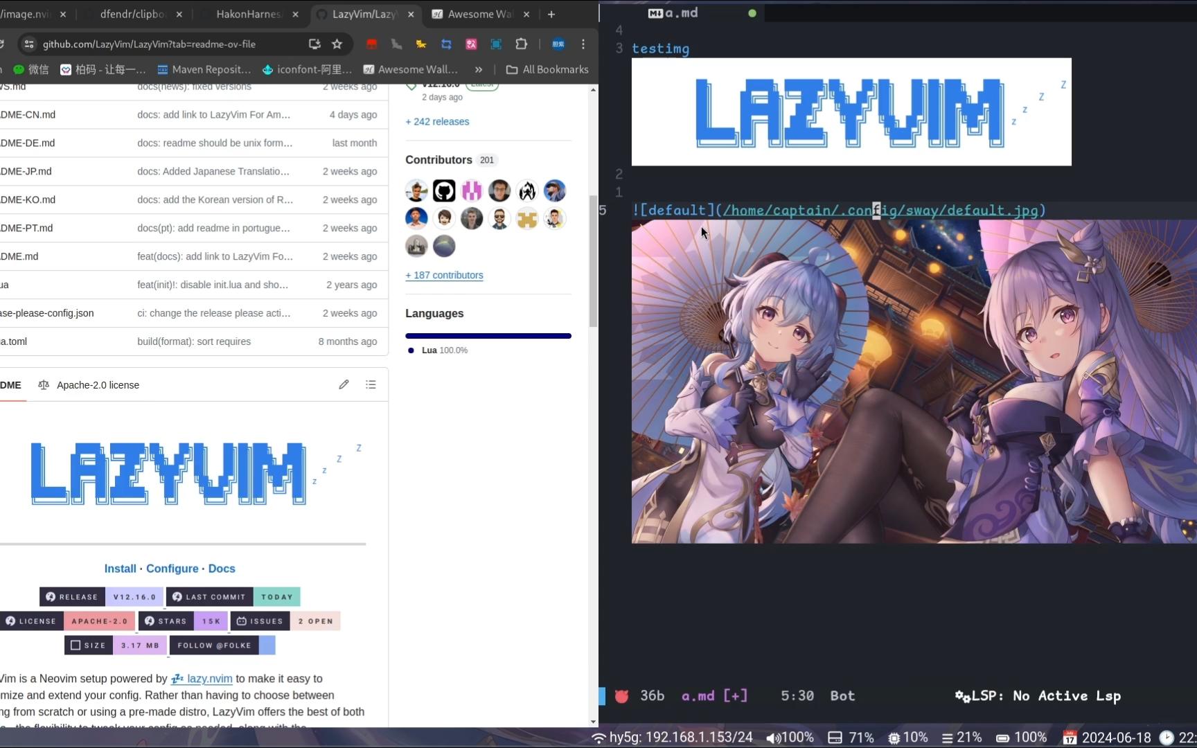Click the disk 71% indicator in status bar
The image size is (1197, 748).
click(x=851, y=738)
